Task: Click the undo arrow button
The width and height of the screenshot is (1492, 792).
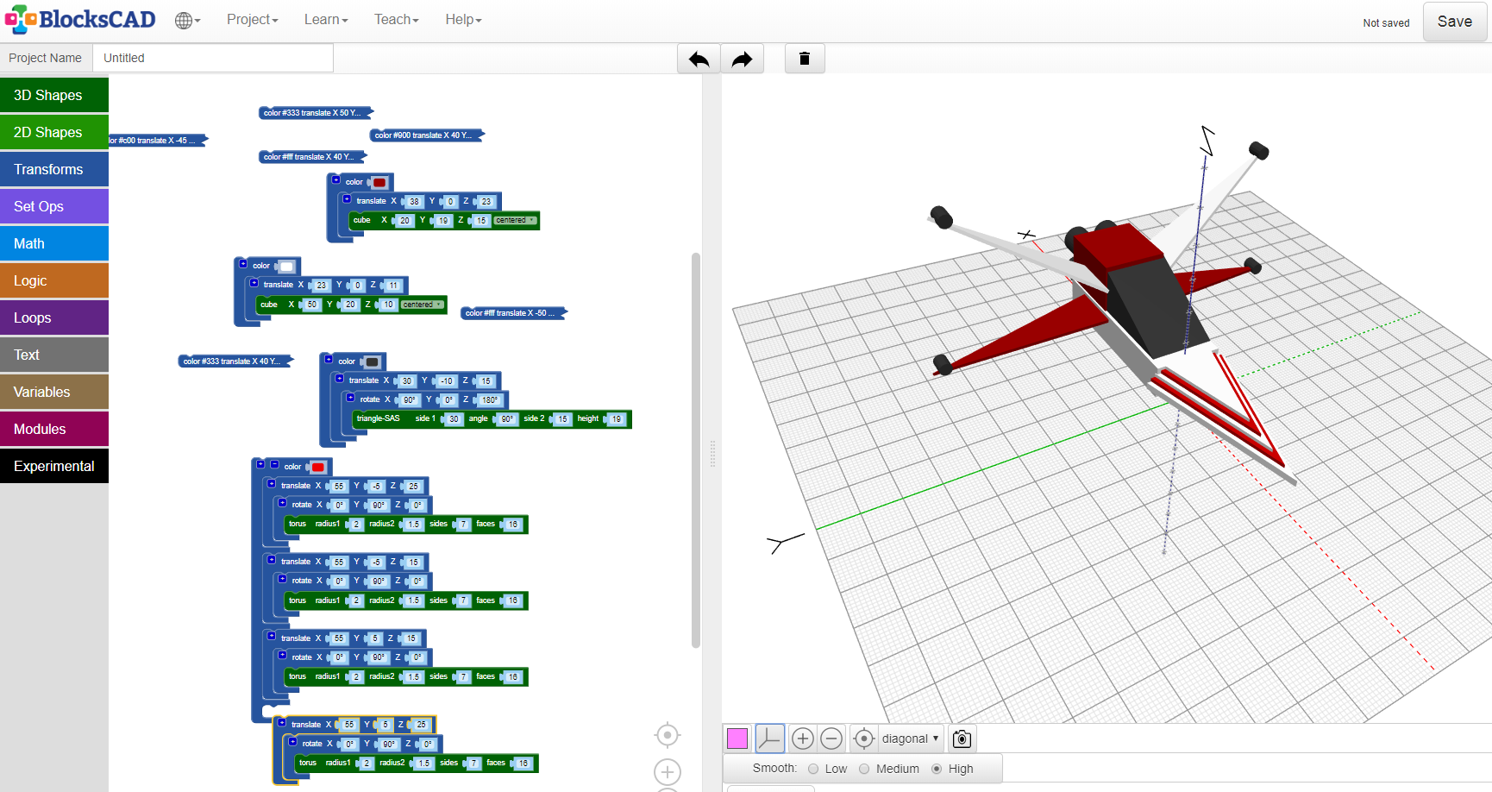Action: coord(699,59)
